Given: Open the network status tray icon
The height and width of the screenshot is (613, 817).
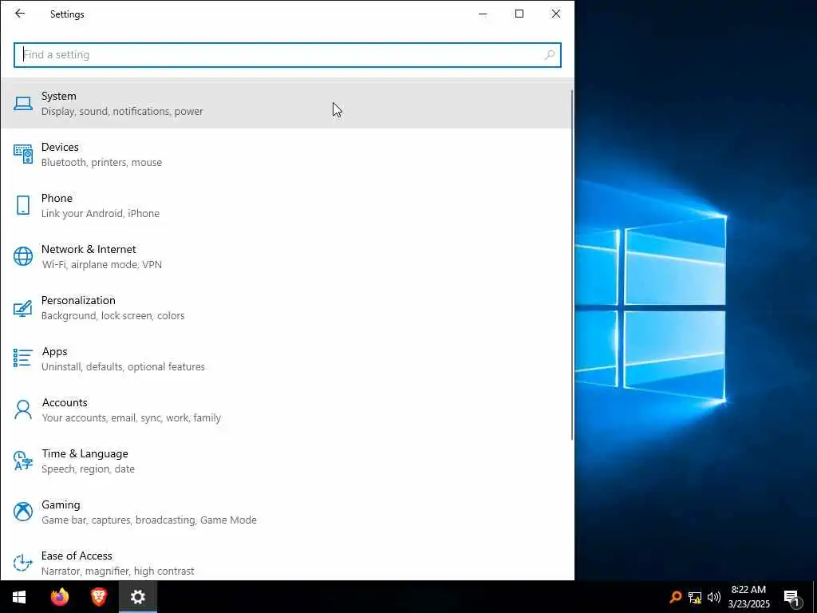Looking at the screenshot, I should pos(695,597).
